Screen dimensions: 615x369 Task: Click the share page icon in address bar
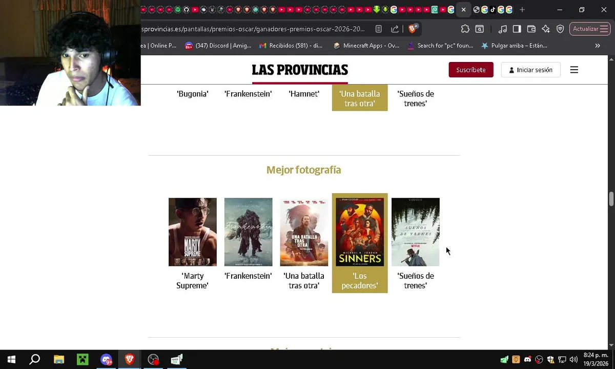pyautogui.click(x=395, y=29)
